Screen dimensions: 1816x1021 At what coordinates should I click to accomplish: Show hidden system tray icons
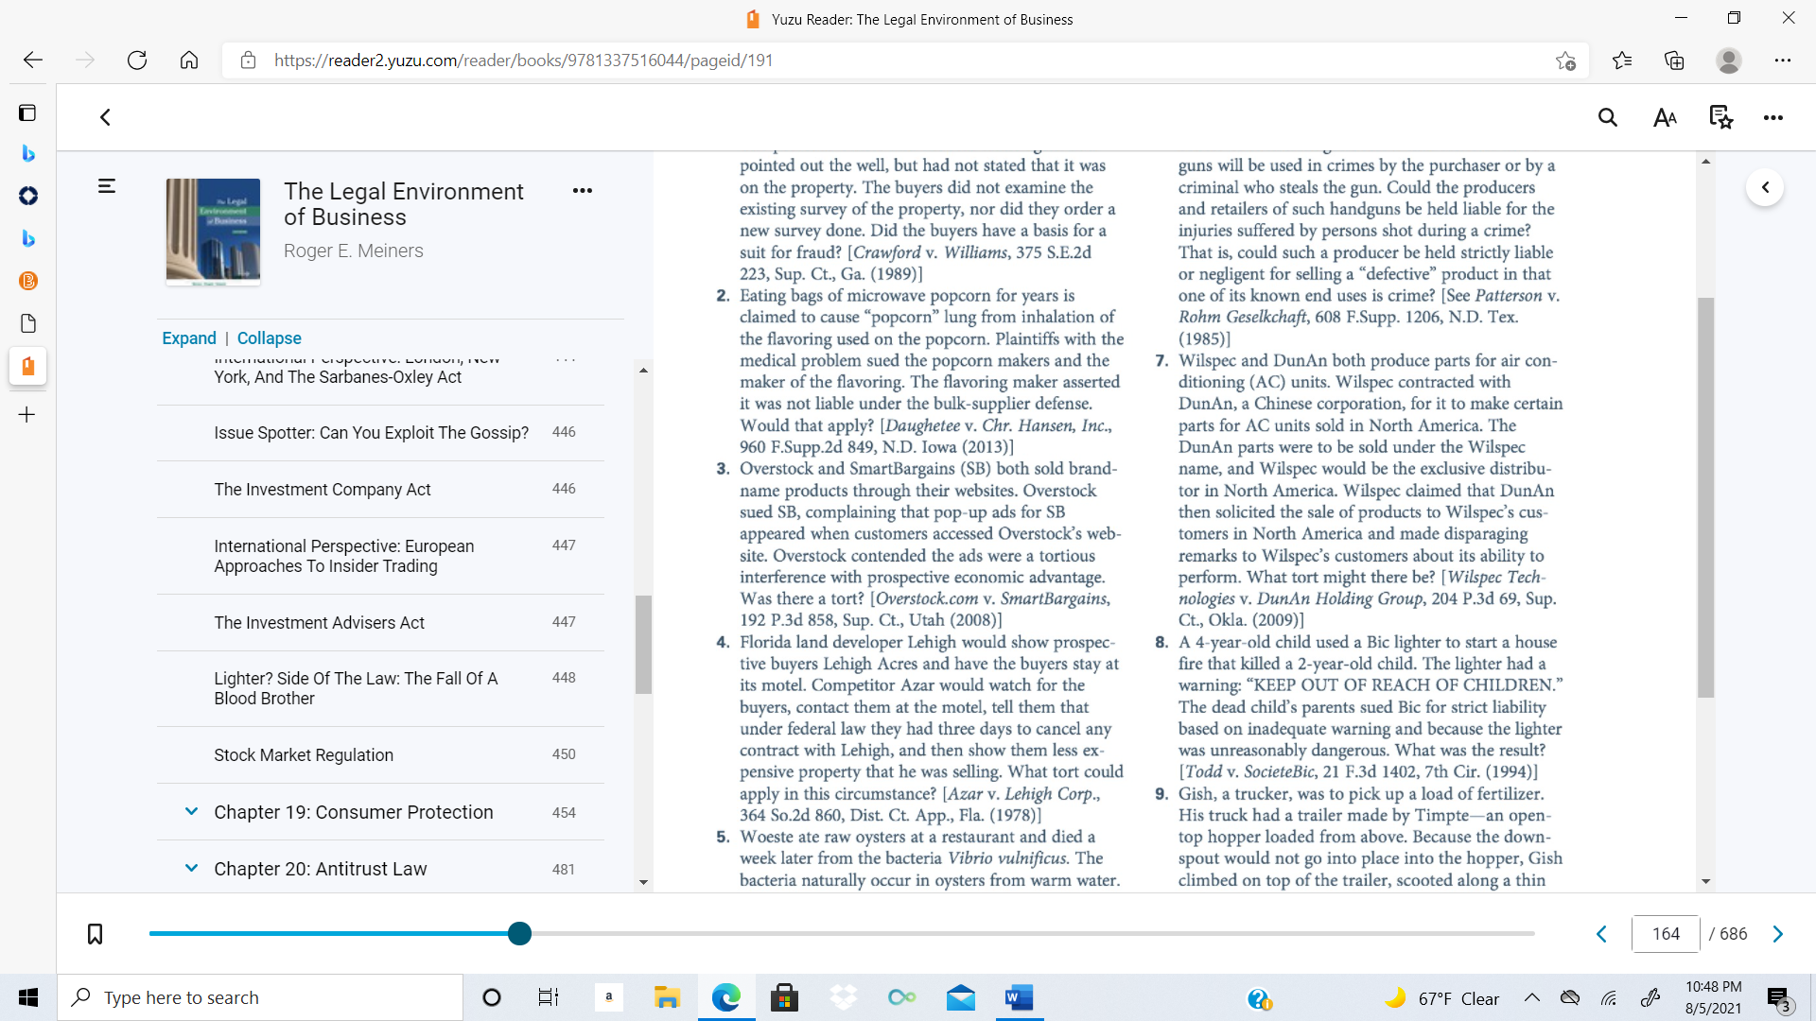(x=1532, y=997)
